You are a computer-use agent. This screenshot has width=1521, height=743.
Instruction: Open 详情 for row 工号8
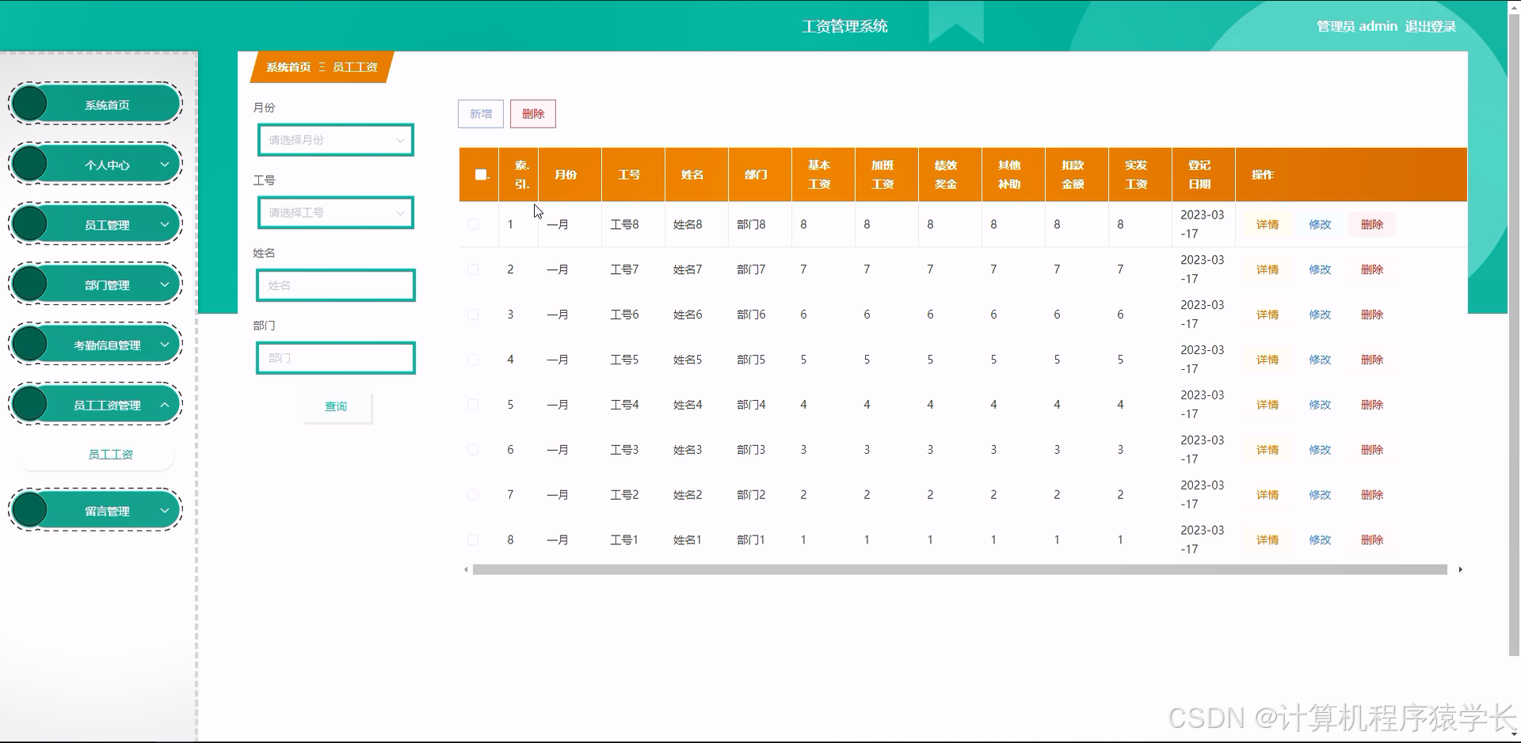1267,225
